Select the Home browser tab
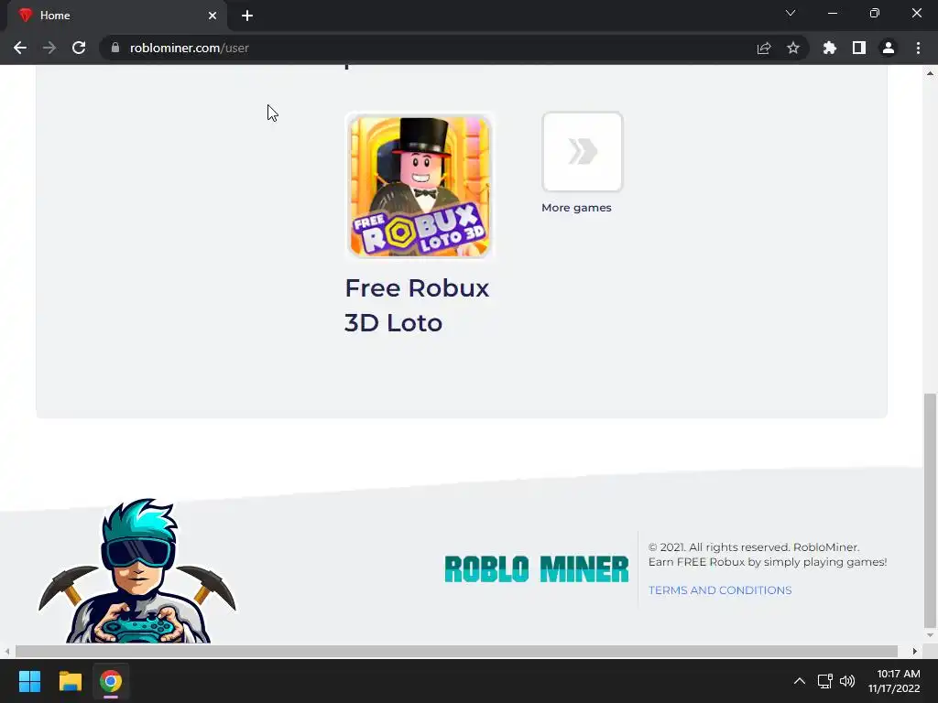 click(116, 16)
